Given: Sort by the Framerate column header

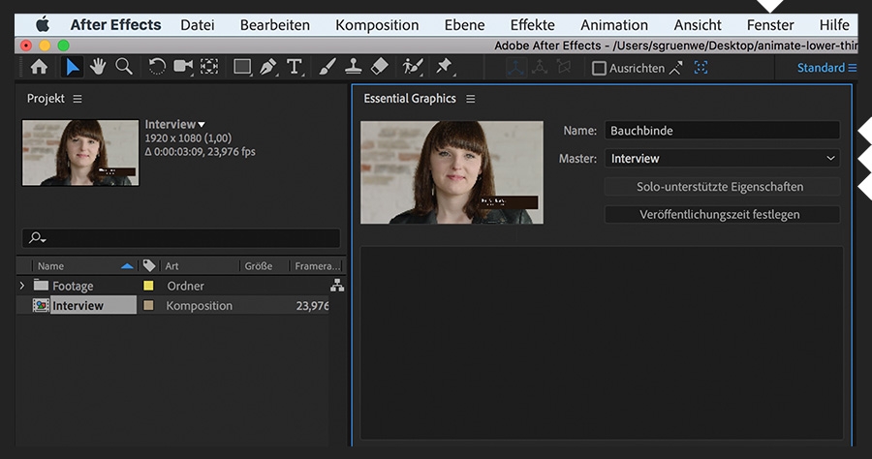Looking at the screenshot, I should pyautogui.click(x=317, y=266).
